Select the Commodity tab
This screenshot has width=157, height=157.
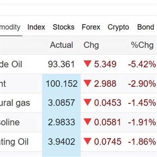point(10,27)
